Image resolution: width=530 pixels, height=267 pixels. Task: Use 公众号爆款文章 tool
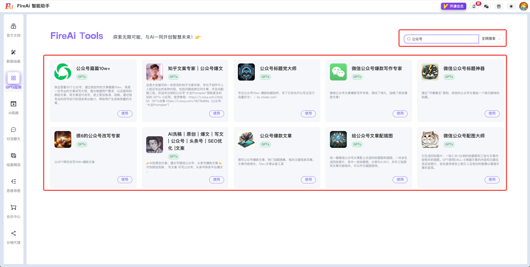[x=308, y=180]
